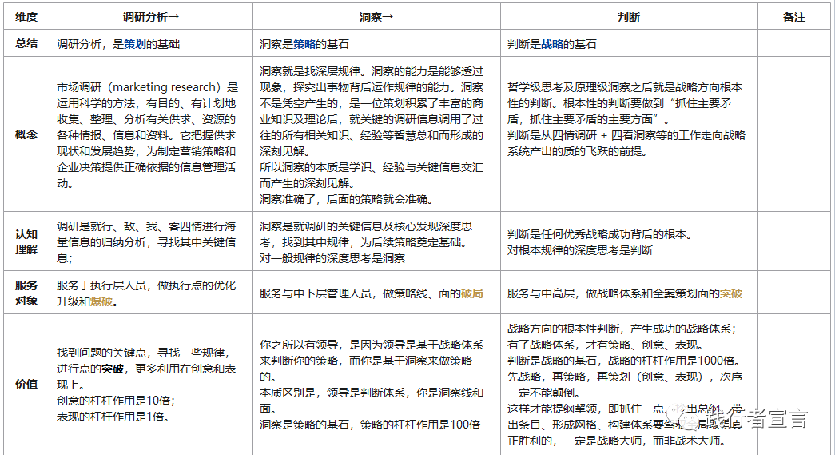Select the "价值" row label

tap(26, 384)
